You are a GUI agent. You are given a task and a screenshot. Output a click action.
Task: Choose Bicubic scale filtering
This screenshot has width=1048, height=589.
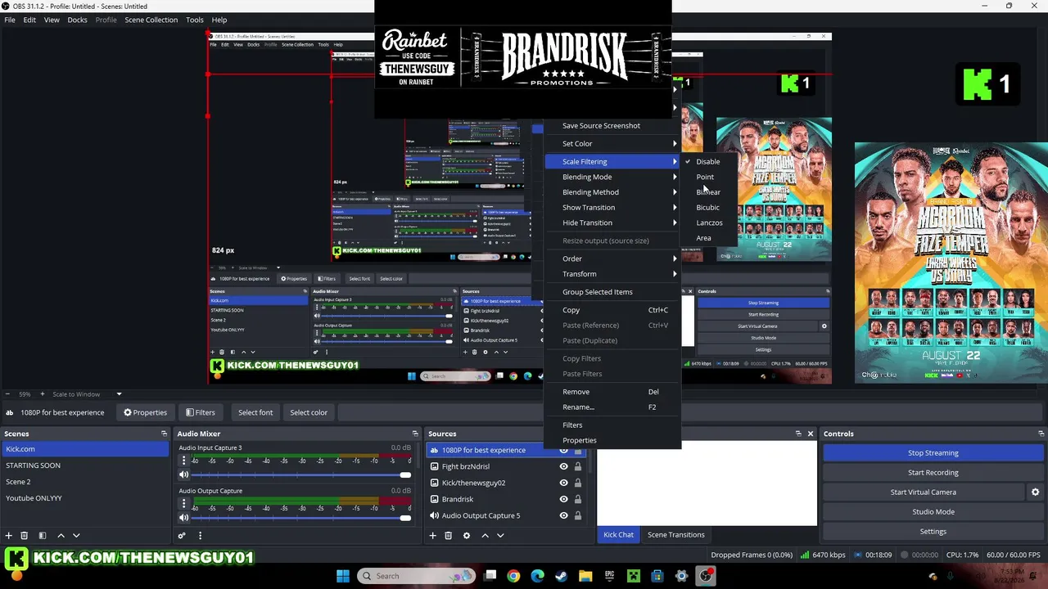coord(707,208)
